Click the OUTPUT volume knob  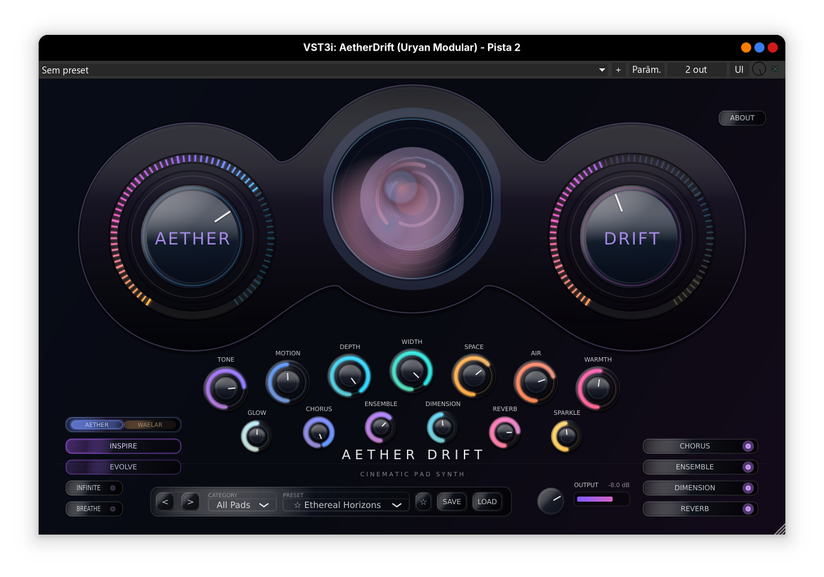[551, 501]
